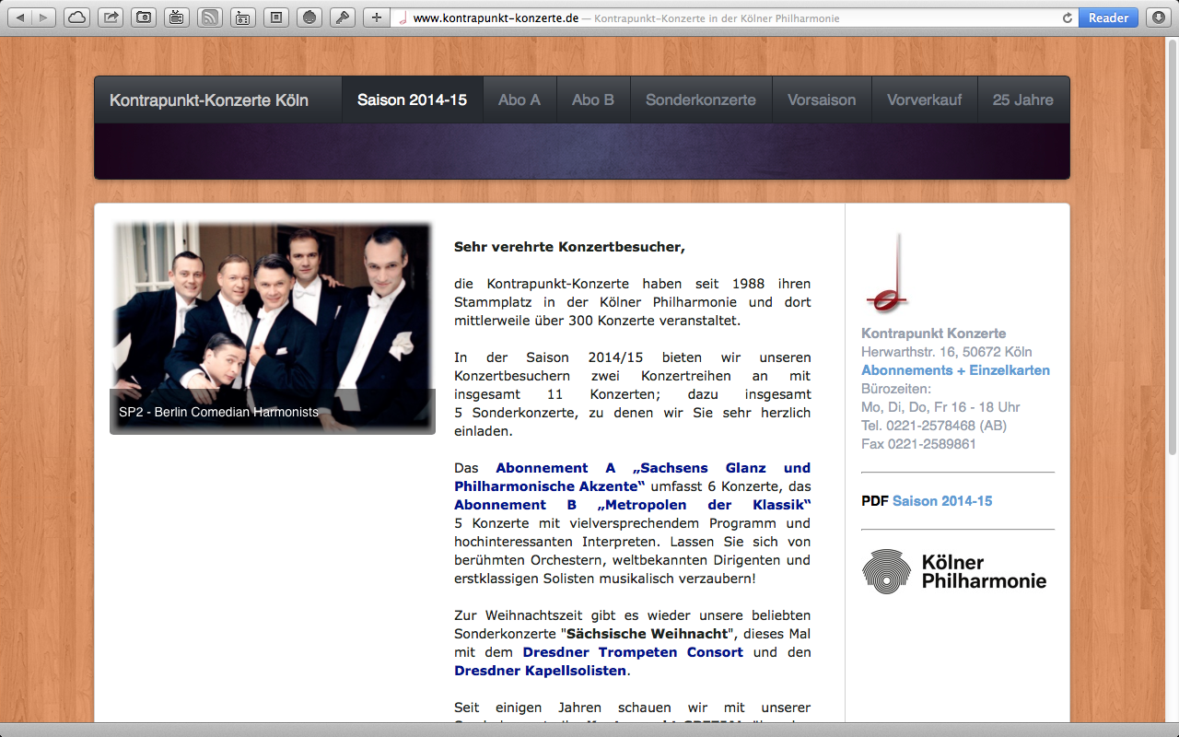Click the radio icon in toolbar

point(242,18)
